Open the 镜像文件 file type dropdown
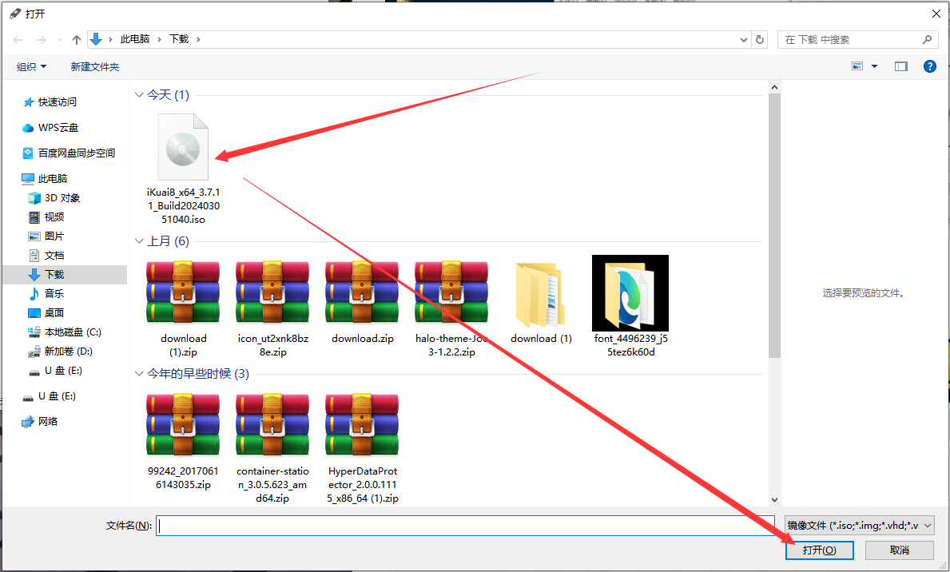This screenshot has width=950, height=572. point(859,525)
